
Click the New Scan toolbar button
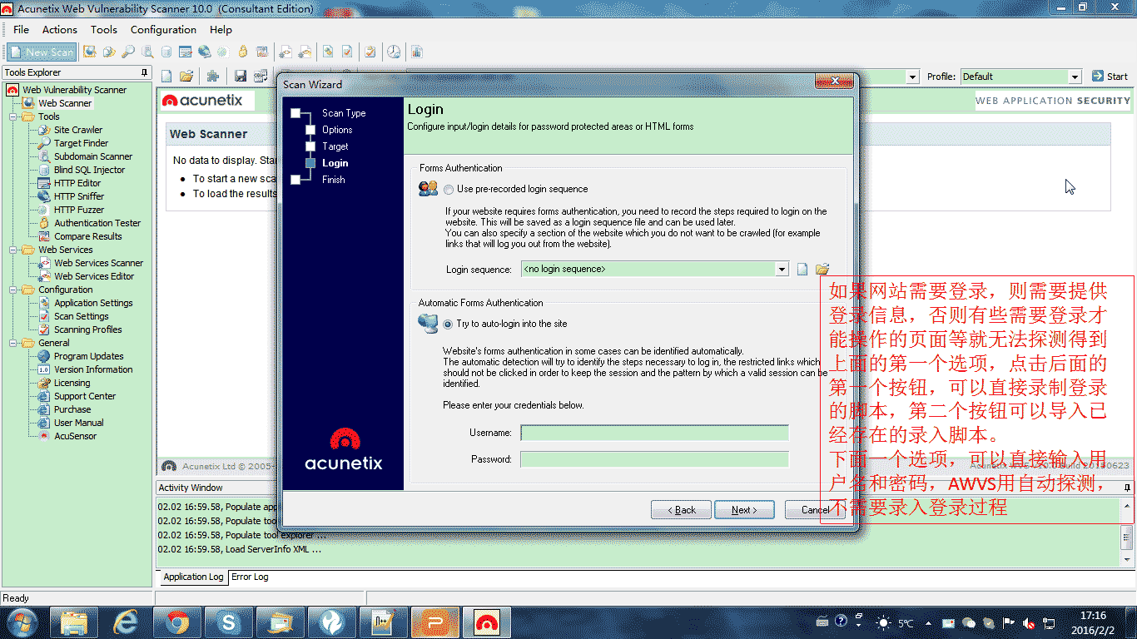[x=42, y=52]
